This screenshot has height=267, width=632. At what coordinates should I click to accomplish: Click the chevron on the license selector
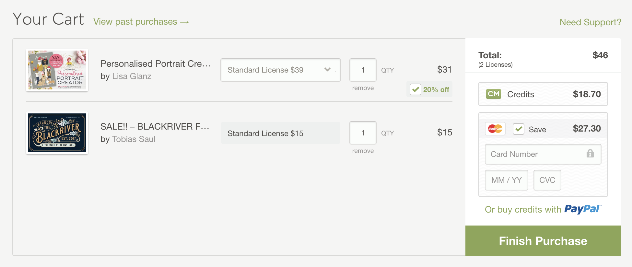[327, 70]
